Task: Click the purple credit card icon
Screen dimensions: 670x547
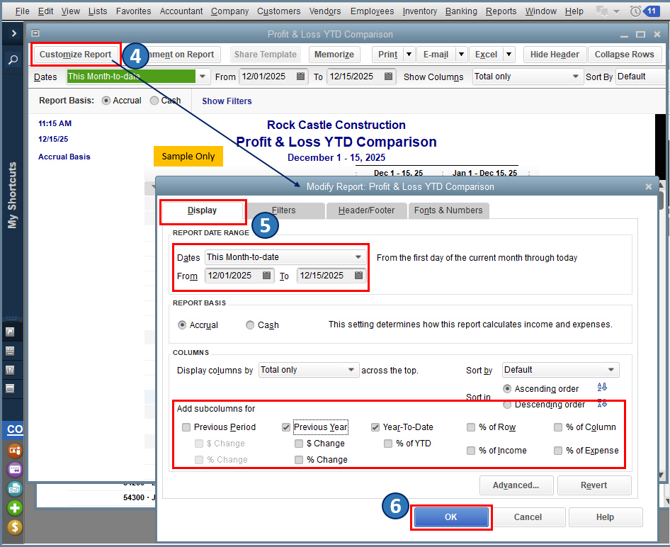Action: tap(15, 470)
